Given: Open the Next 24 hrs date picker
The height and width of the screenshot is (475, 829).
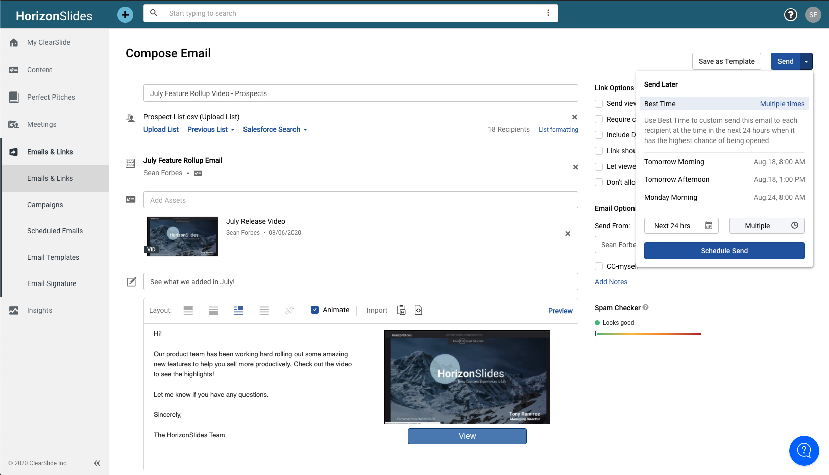Looking at the screenshot, I should [x=681, y=226].
